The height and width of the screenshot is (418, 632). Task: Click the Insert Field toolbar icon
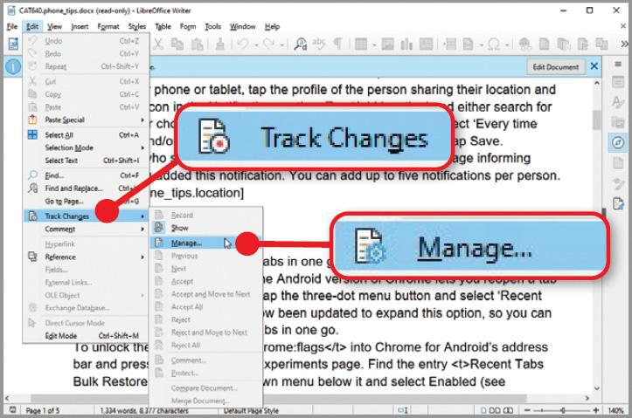[x=469, y=44]
